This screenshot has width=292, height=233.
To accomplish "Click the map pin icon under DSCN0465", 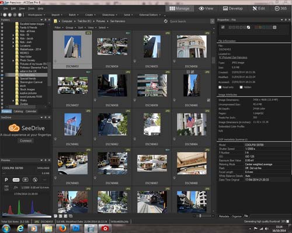I will [x=55, y=178].
